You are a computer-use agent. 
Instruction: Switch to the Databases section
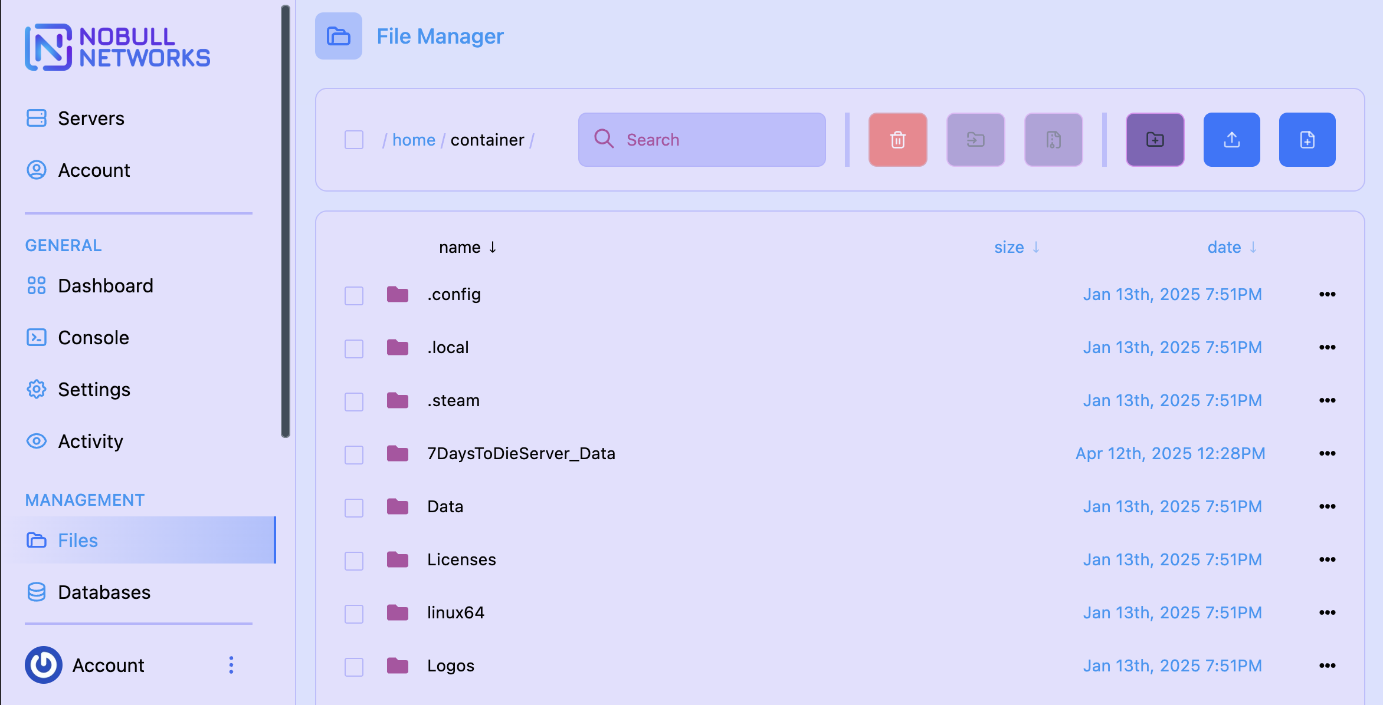pos(104,592)
